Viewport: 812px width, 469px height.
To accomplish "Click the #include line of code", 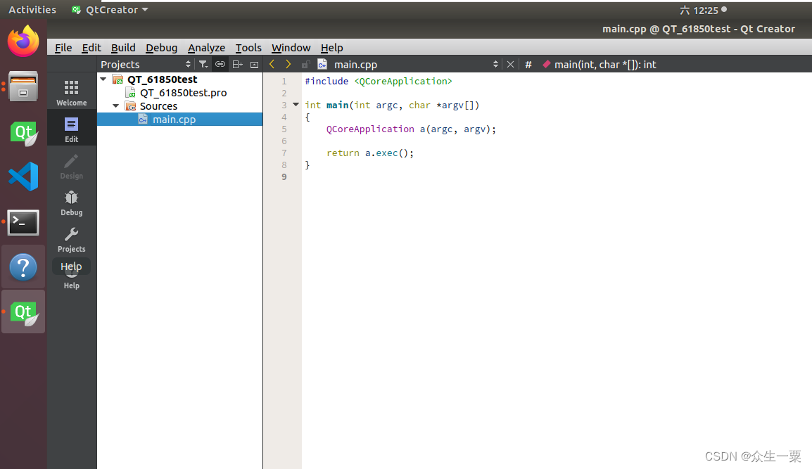I will point(379,82).
